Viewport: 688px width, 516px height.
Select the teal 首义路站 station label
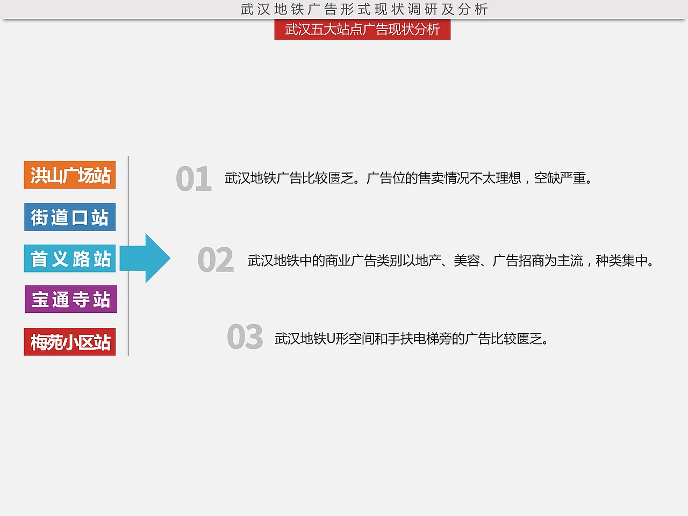[70, 259]
